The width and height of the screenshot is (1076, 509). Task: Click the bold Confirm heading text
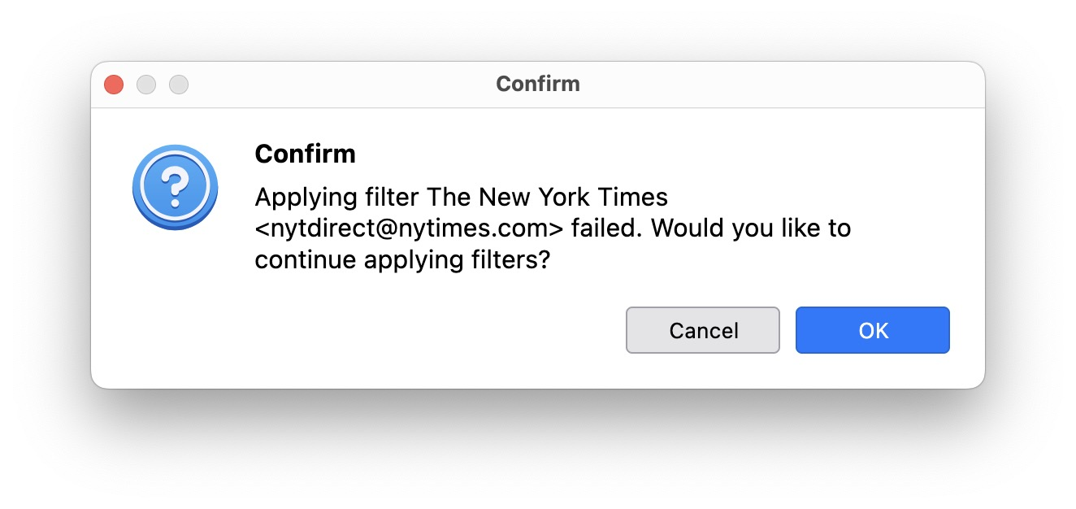point(305,154)
